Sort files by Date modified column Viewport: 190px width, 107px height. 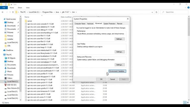[x=66, y=17]
